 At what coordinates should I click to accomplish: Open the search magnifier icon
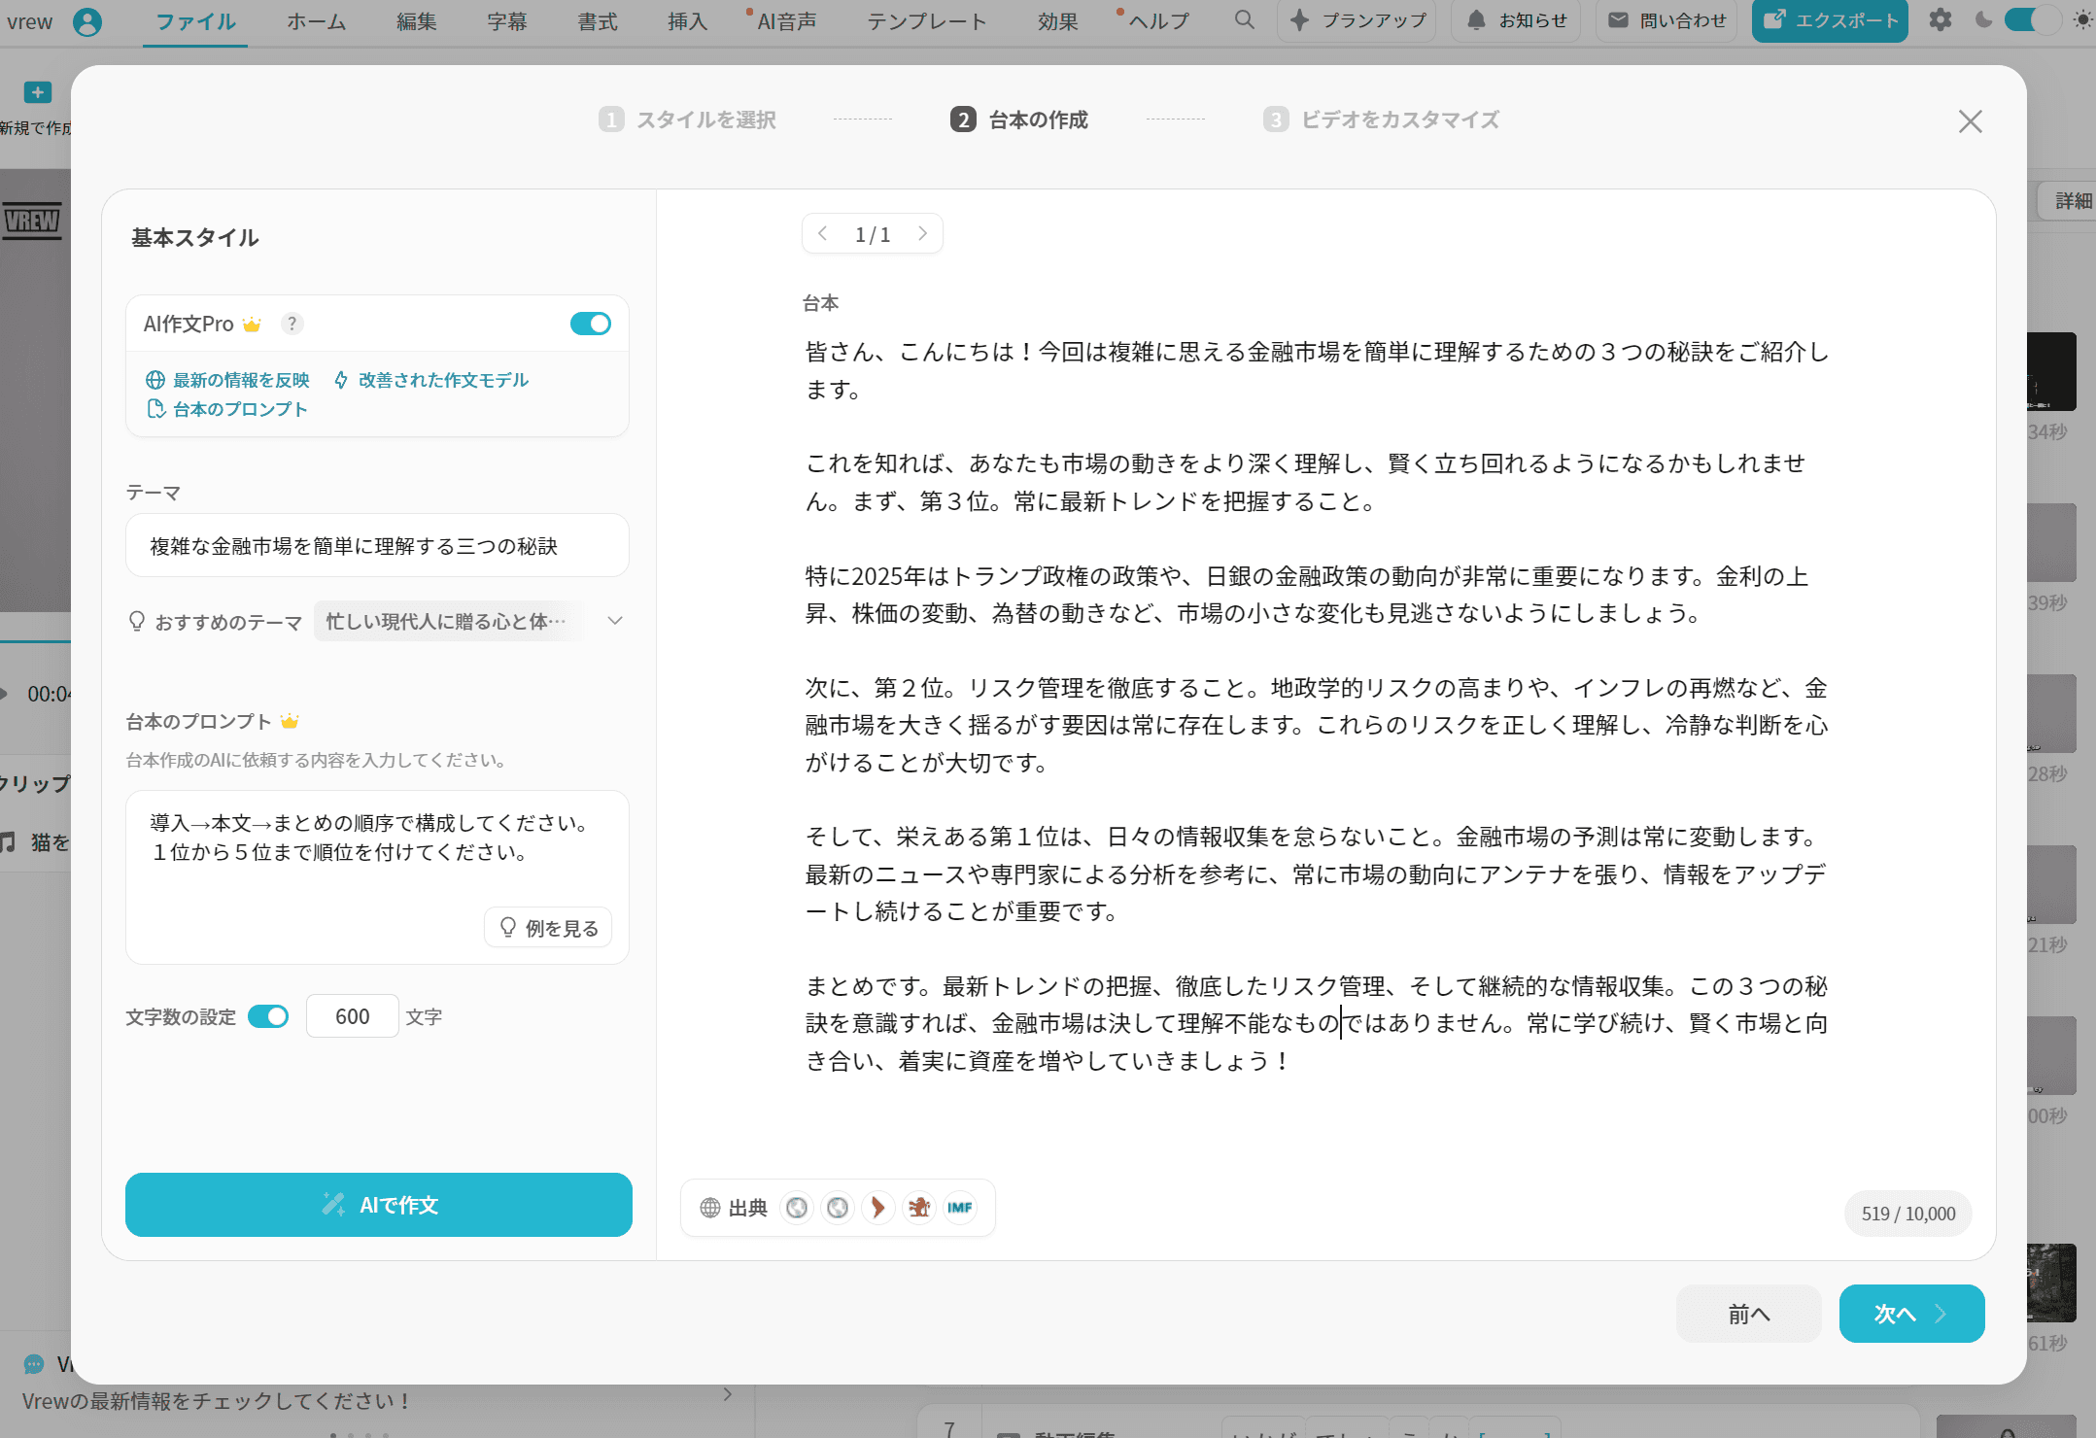point(1244,20)
